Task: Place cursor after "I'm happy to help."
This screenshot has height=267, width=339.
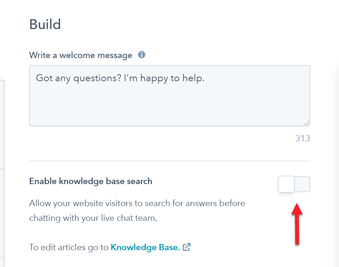Action: [205, 78]
